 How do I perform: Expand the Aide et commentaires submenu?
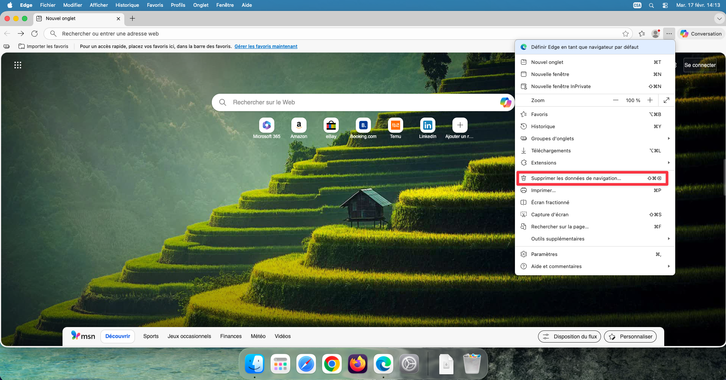click(595, 266)
